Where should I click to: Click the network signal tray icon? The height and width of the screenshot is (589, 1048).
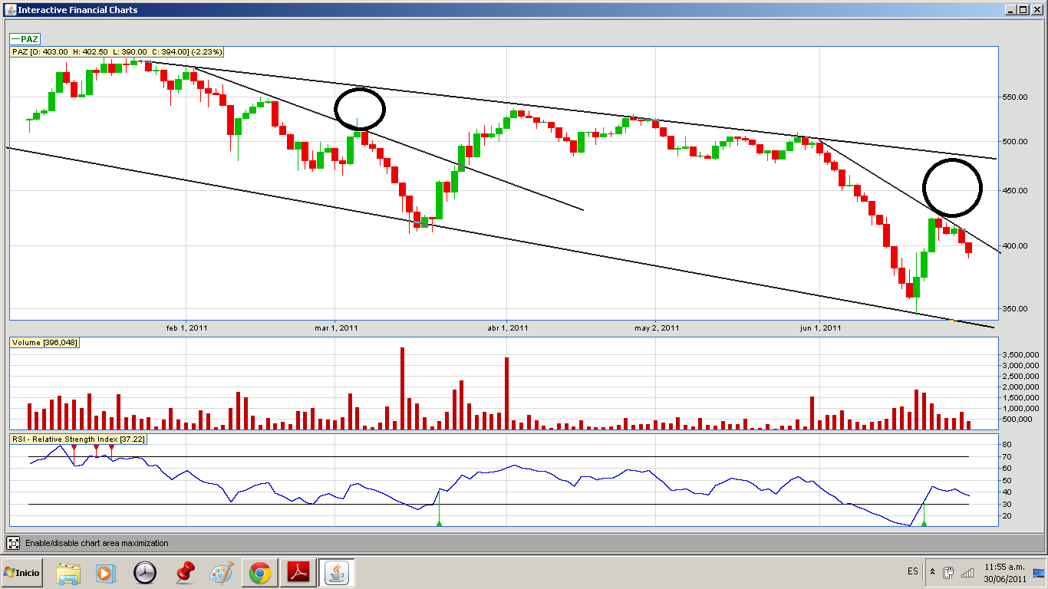coord(967,572)
